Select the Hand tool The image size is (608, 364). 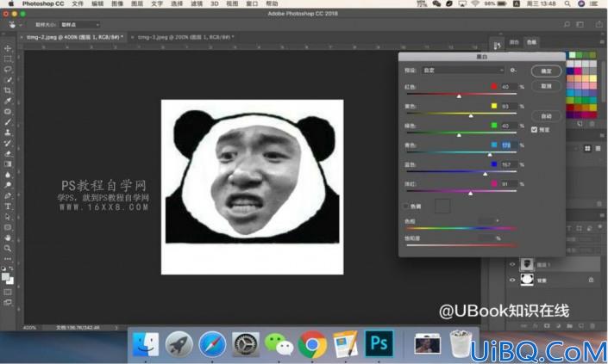8,238
